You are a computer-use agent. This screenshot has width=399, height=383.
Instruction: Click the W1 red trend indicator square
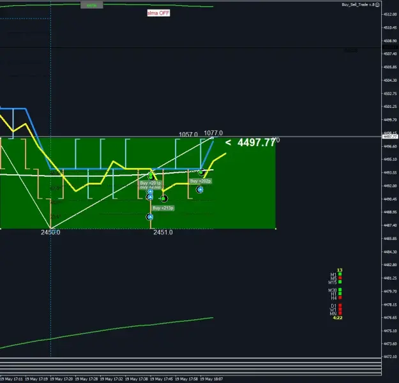340,310
